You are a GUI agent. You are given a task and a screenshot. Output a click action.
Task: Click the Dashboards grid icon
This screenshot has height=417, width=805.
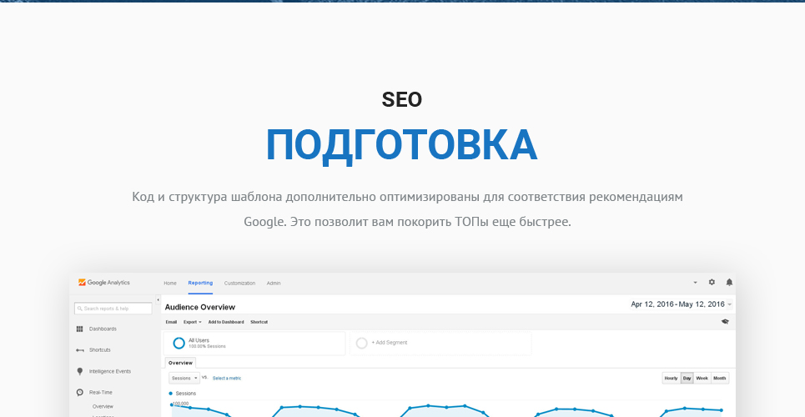(79, 329)
